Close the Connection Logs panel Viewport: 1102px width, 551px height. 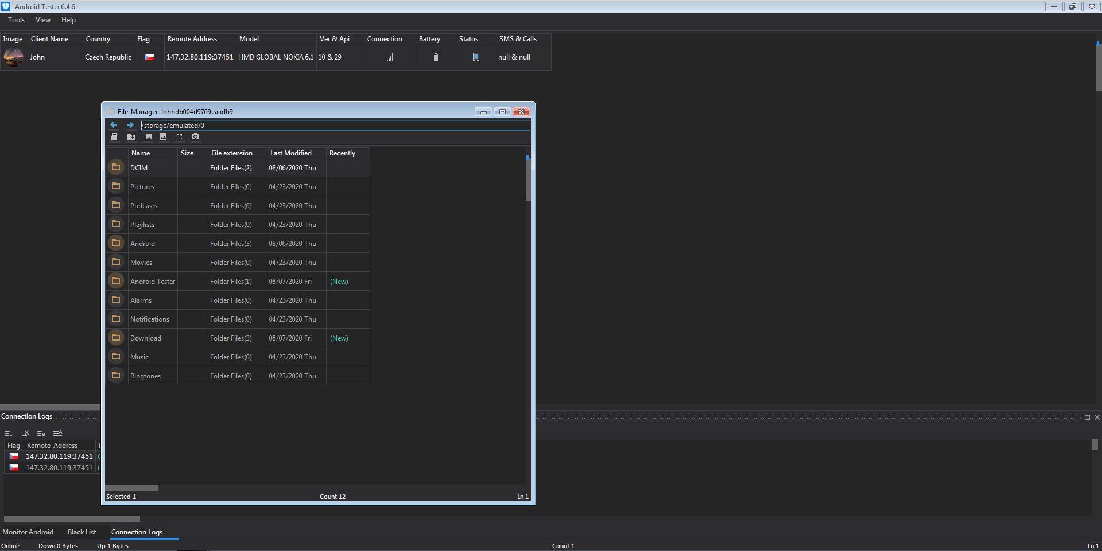tap(1097, 417)
